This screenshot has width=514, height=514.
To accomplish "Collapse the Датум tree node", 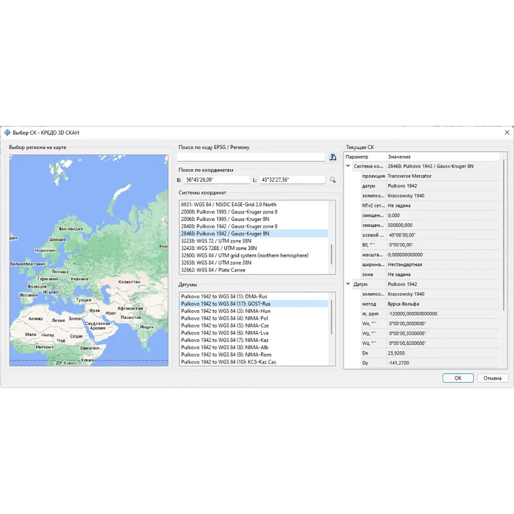I will [x=348, y=284].
